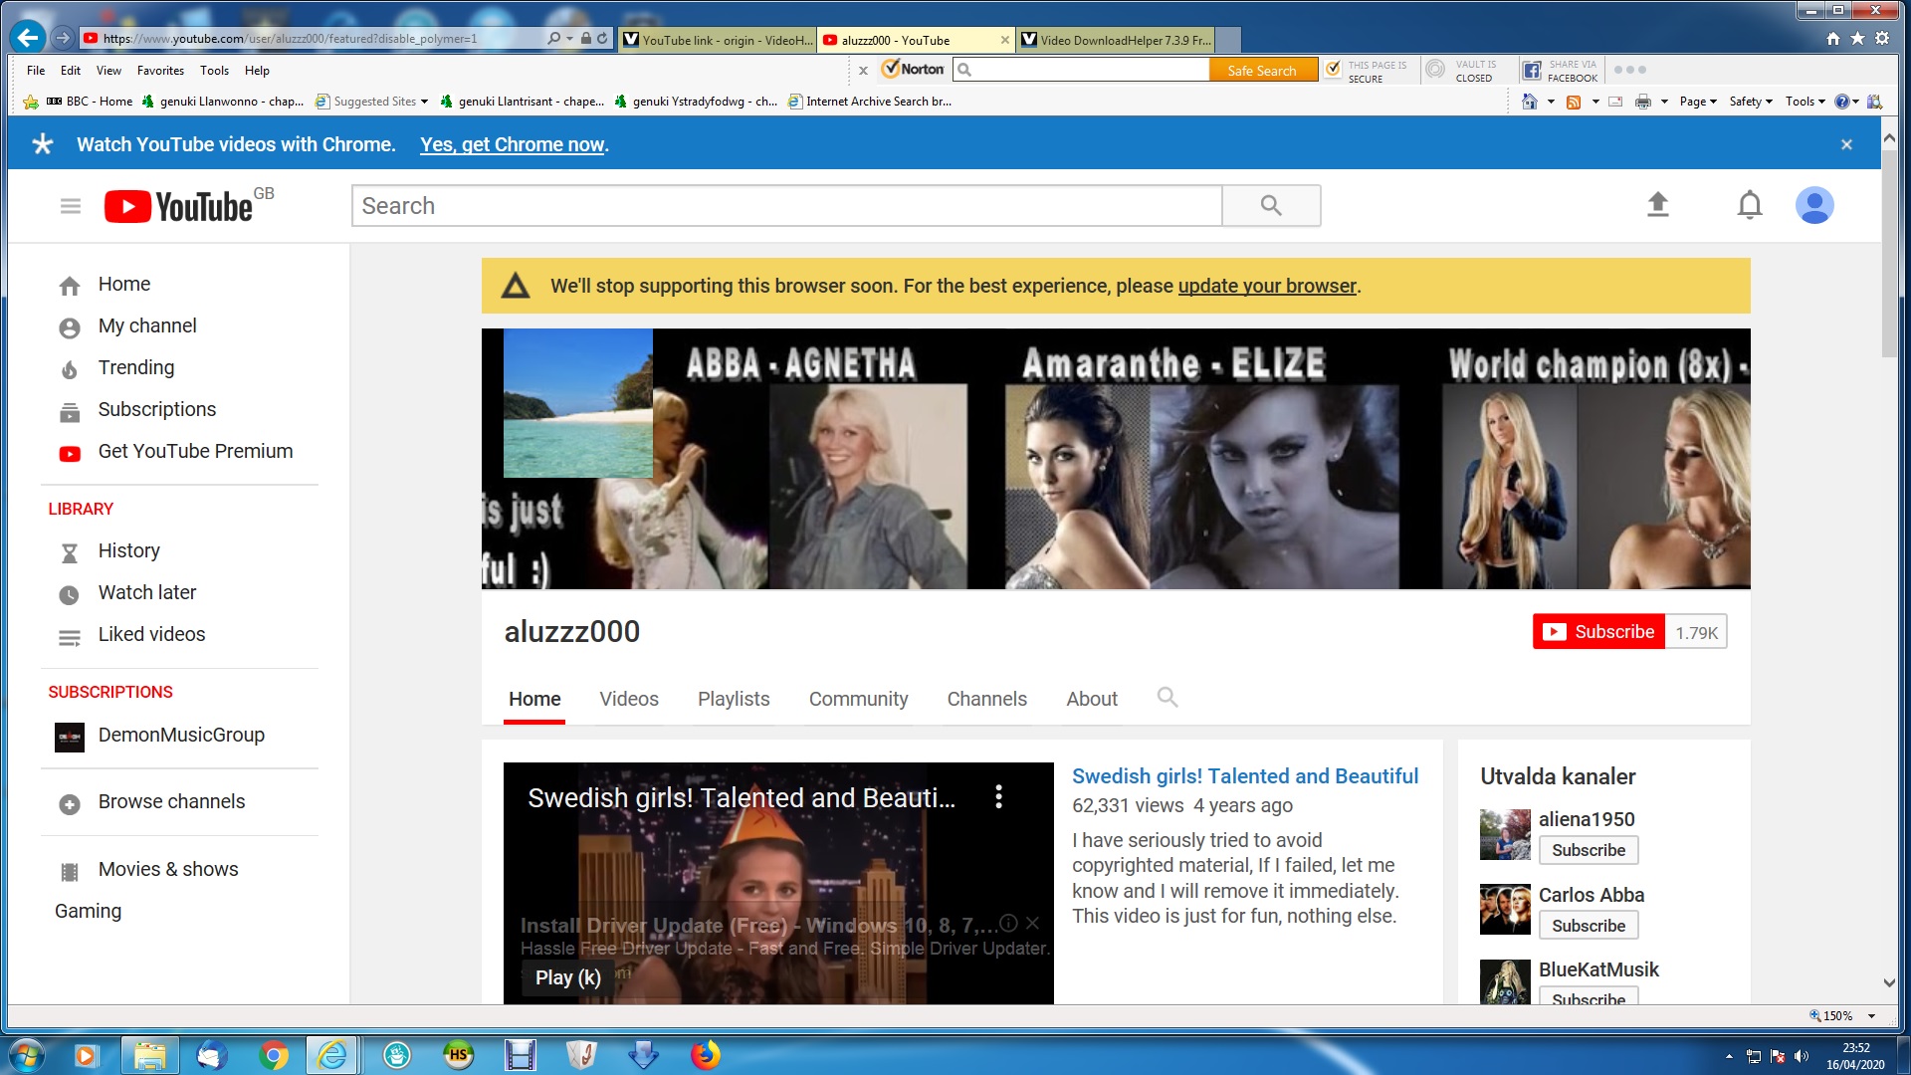Expand the IE Help dropdown arrow

1856,102
